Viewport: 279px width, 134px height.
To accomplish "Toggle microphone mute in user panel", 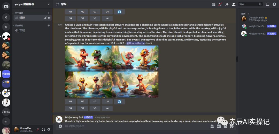I will coord(38,129).
